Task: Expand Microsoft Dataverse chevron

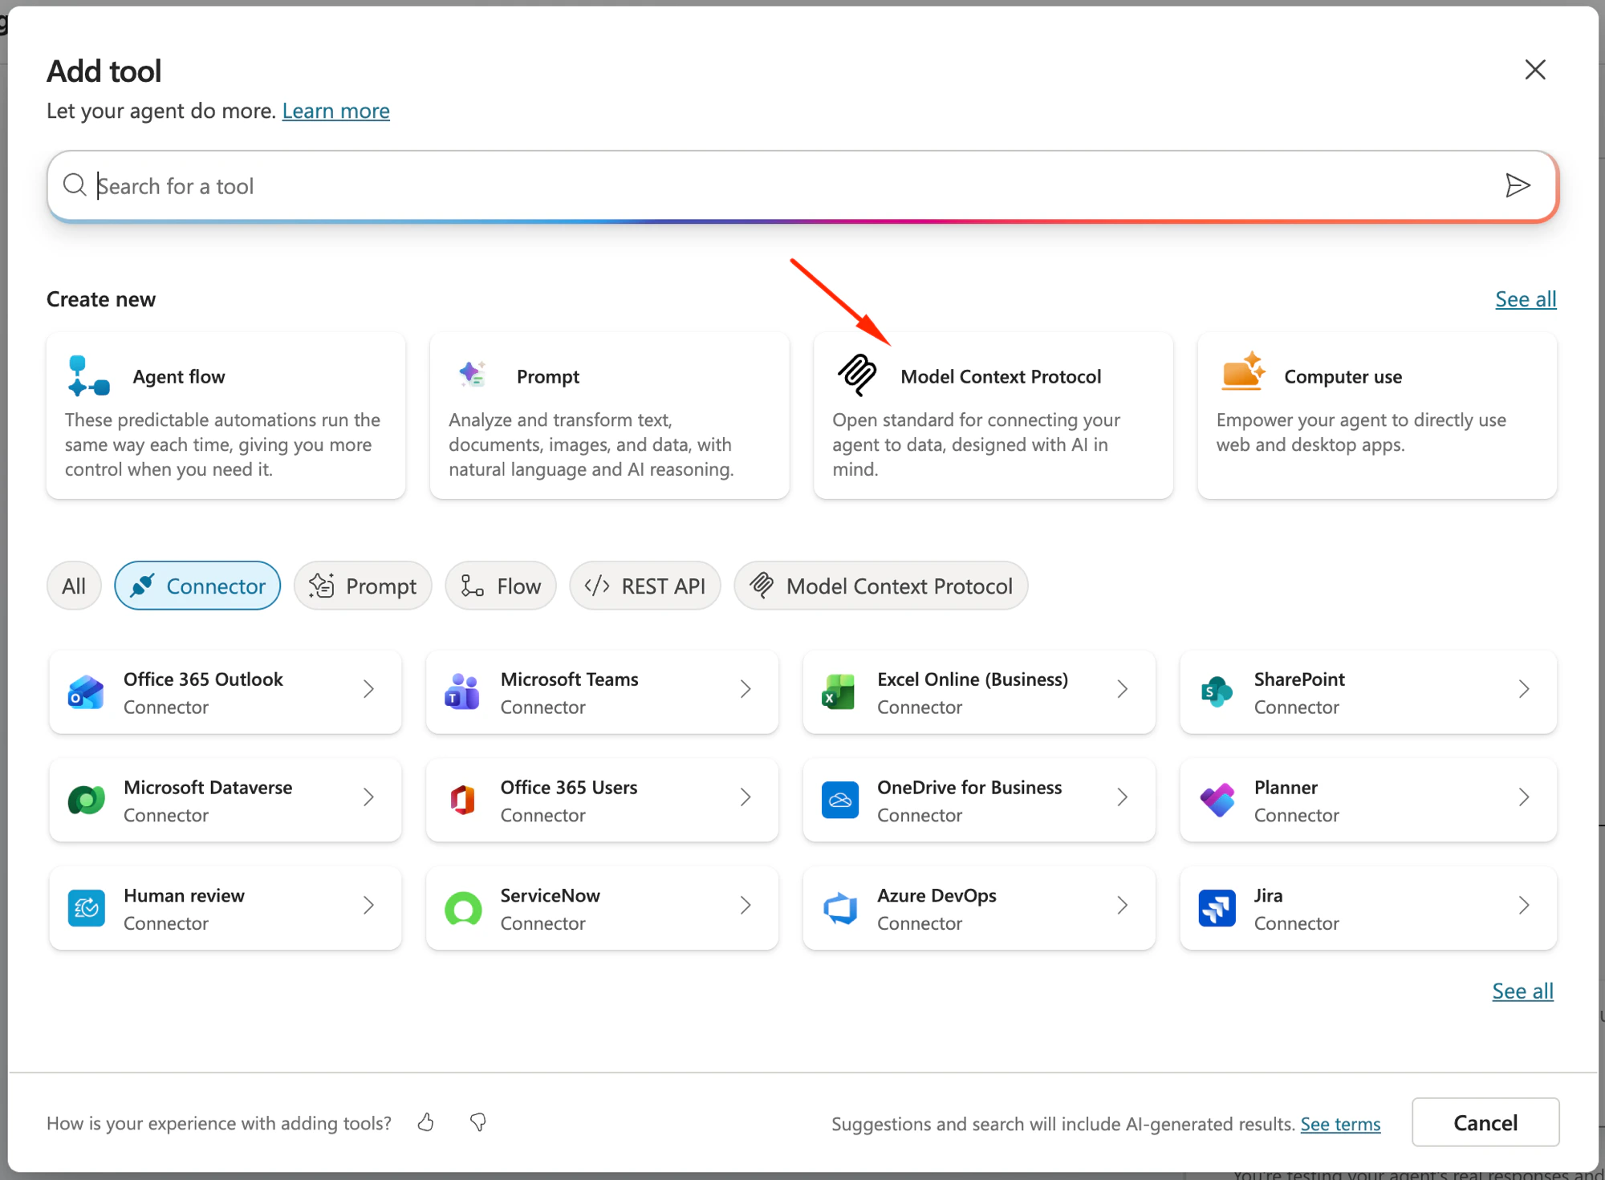Action: (x=368, y=797)
